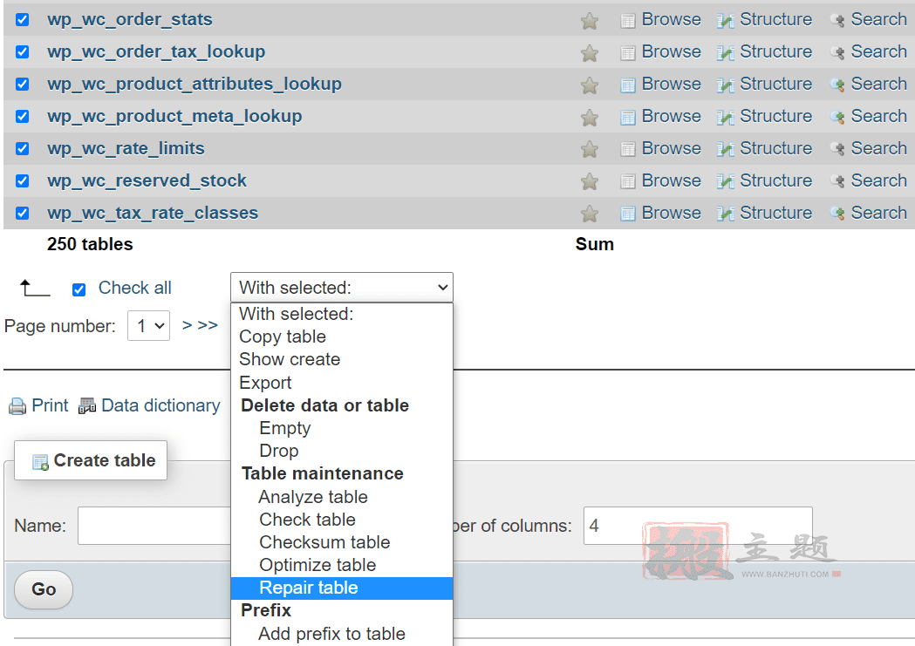Browse icon in wp_wc_product_meta_lookup row

click(628, 117)
